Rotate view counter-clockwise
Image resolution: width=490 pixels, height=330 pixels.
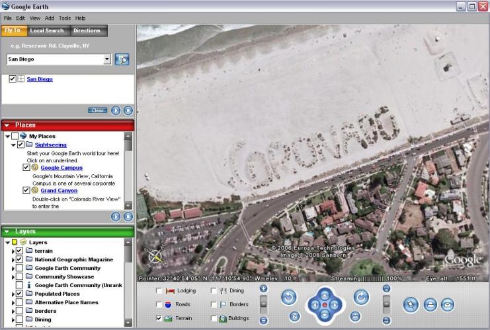coord(289,298)
